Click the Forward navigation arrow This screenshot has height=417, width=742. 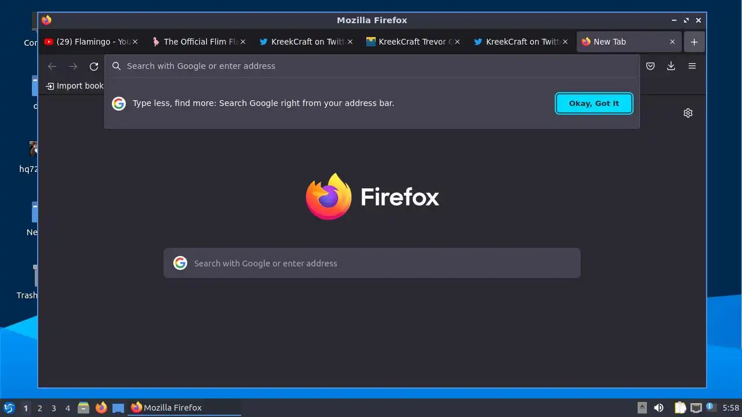tap(72, 66)
